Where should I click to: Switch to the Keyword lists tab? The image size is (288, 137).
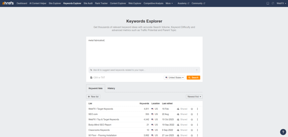tap(96, 88)
